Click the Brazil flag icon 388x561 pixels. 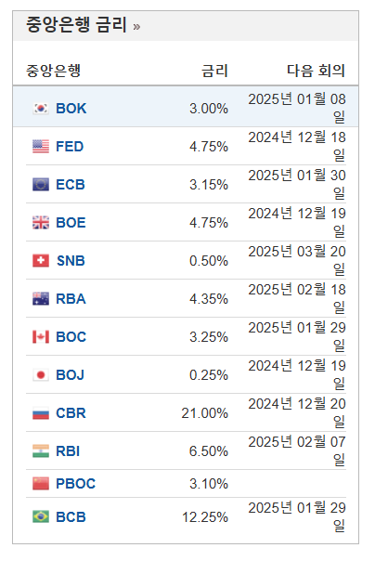click(x=41, y=517)
